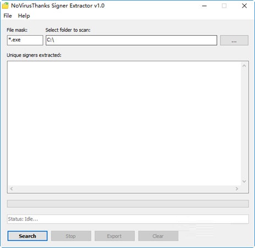Click the Clear button

coord(158,236)
